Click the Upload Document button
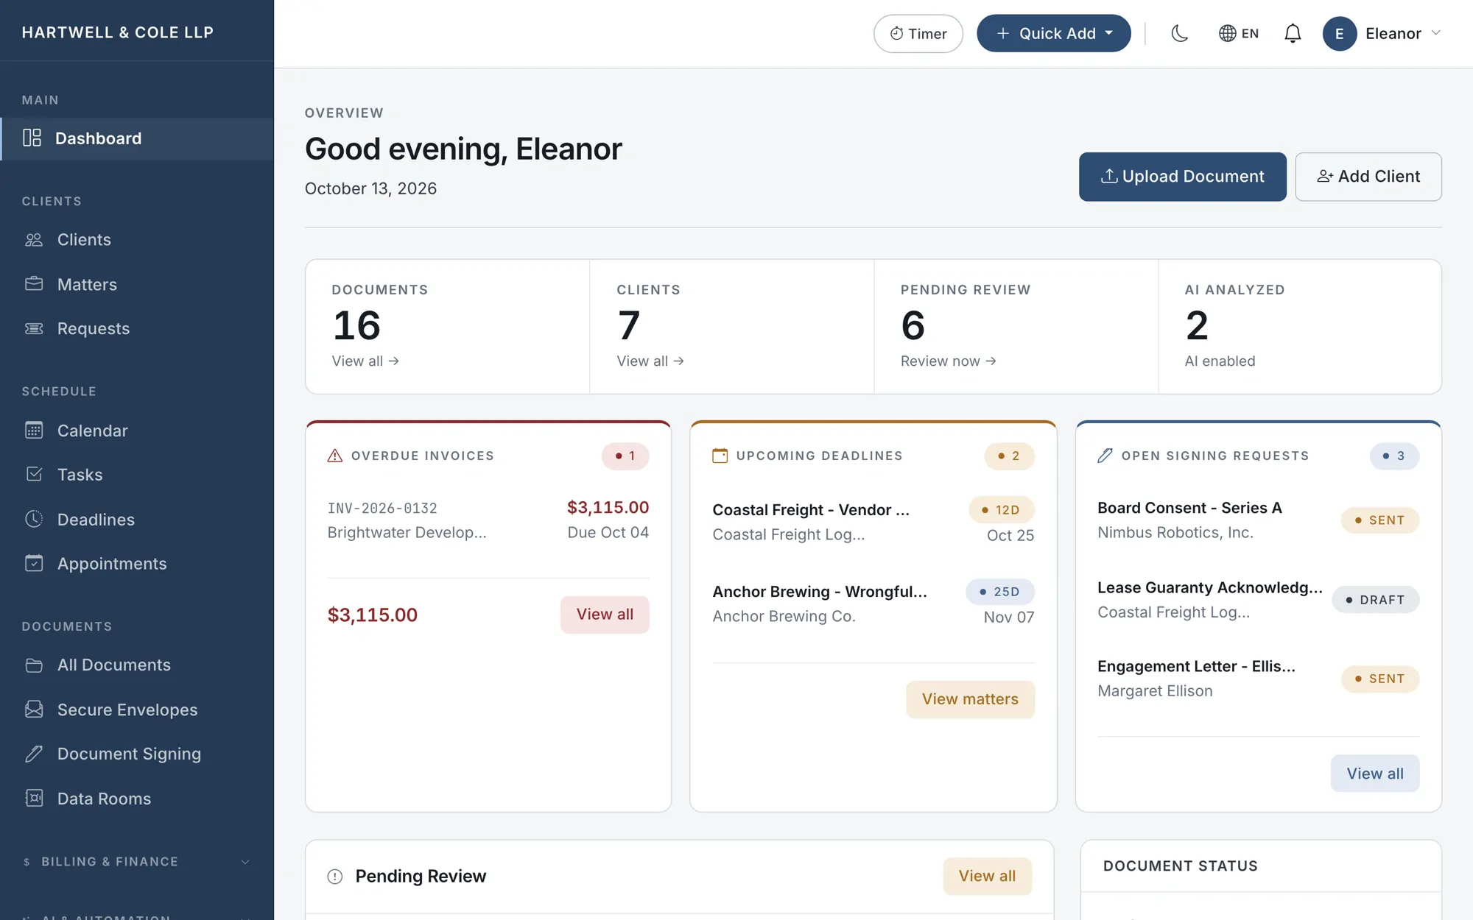1473x920 pixels. tap(1182, 177)
